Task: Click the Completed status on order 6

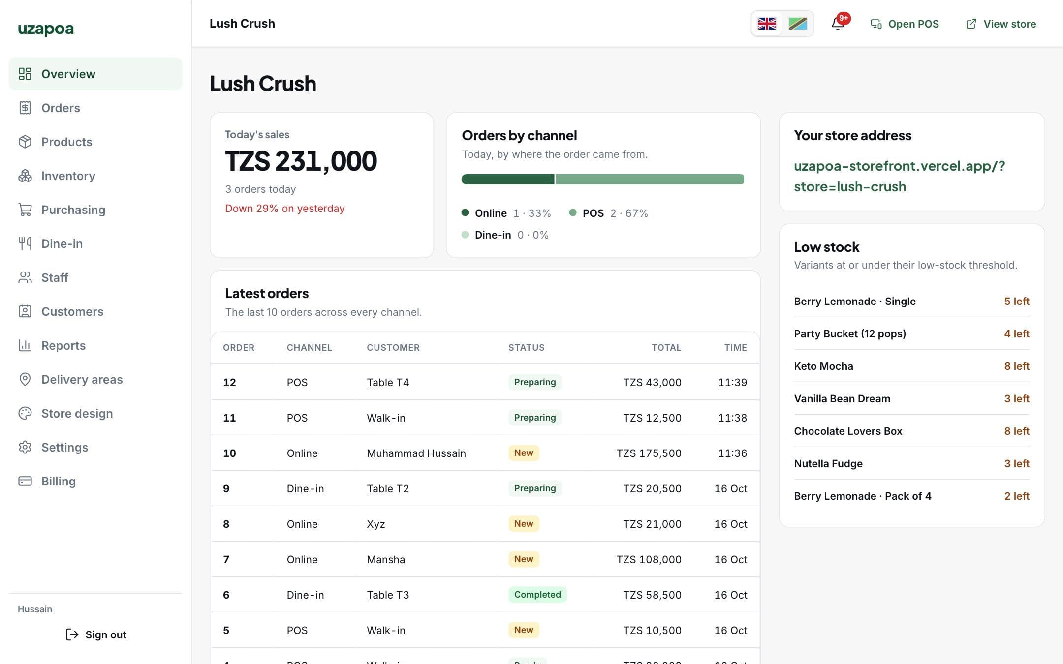Action: (537, 594)
